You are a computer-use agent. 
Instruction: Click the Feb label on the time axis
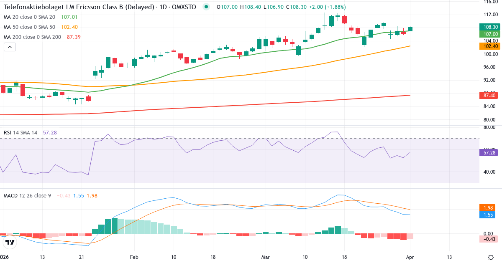coord(133,257)
